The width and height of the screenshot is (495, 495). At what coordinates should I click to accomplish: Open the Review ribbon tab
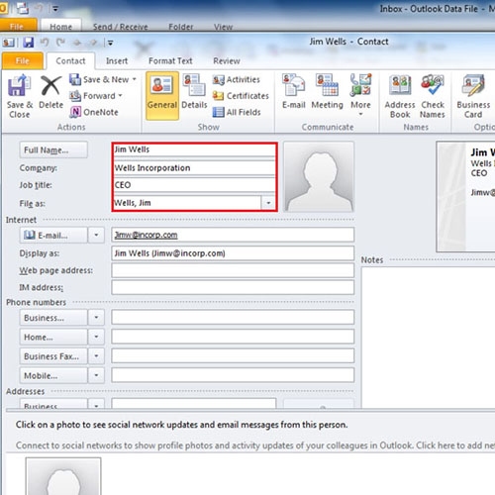click(227, 60)
